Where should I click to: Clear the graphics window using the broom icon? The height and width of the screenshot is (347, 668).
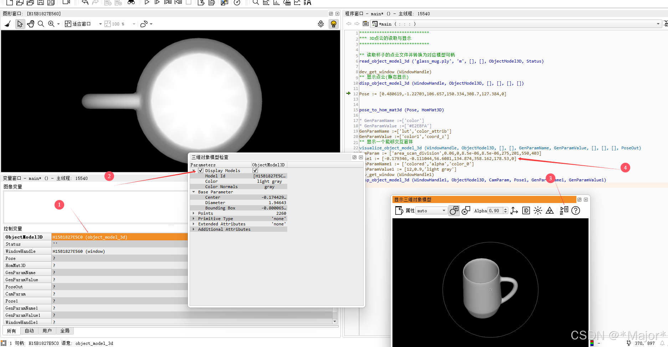[x=7, y=24]
